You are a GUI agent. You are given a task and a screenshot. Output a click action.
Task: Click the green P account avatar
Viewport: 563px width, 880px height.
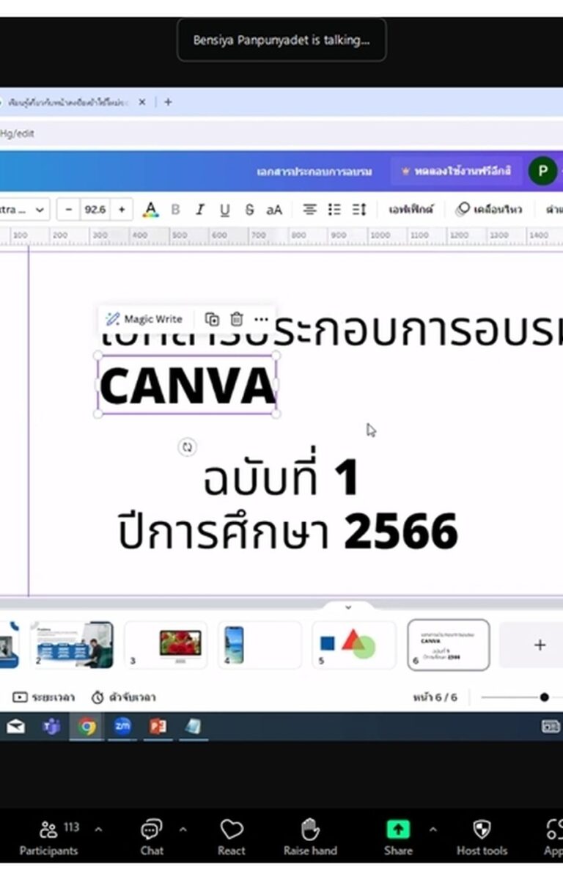pos(542,172)
